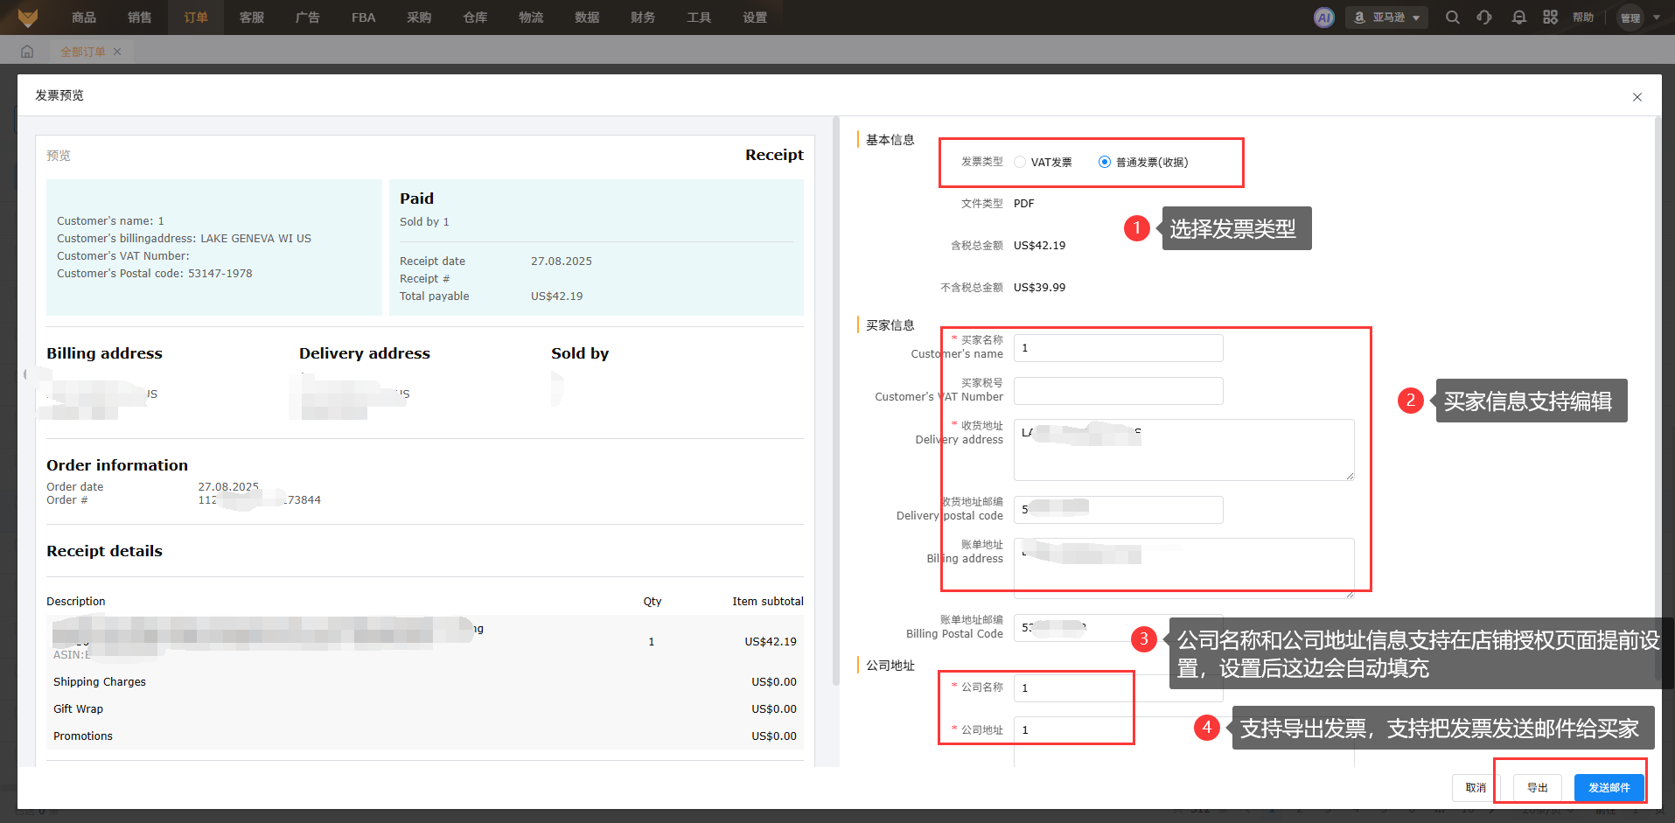Select the VAT发票 radio option

(x=1020, y=162)
